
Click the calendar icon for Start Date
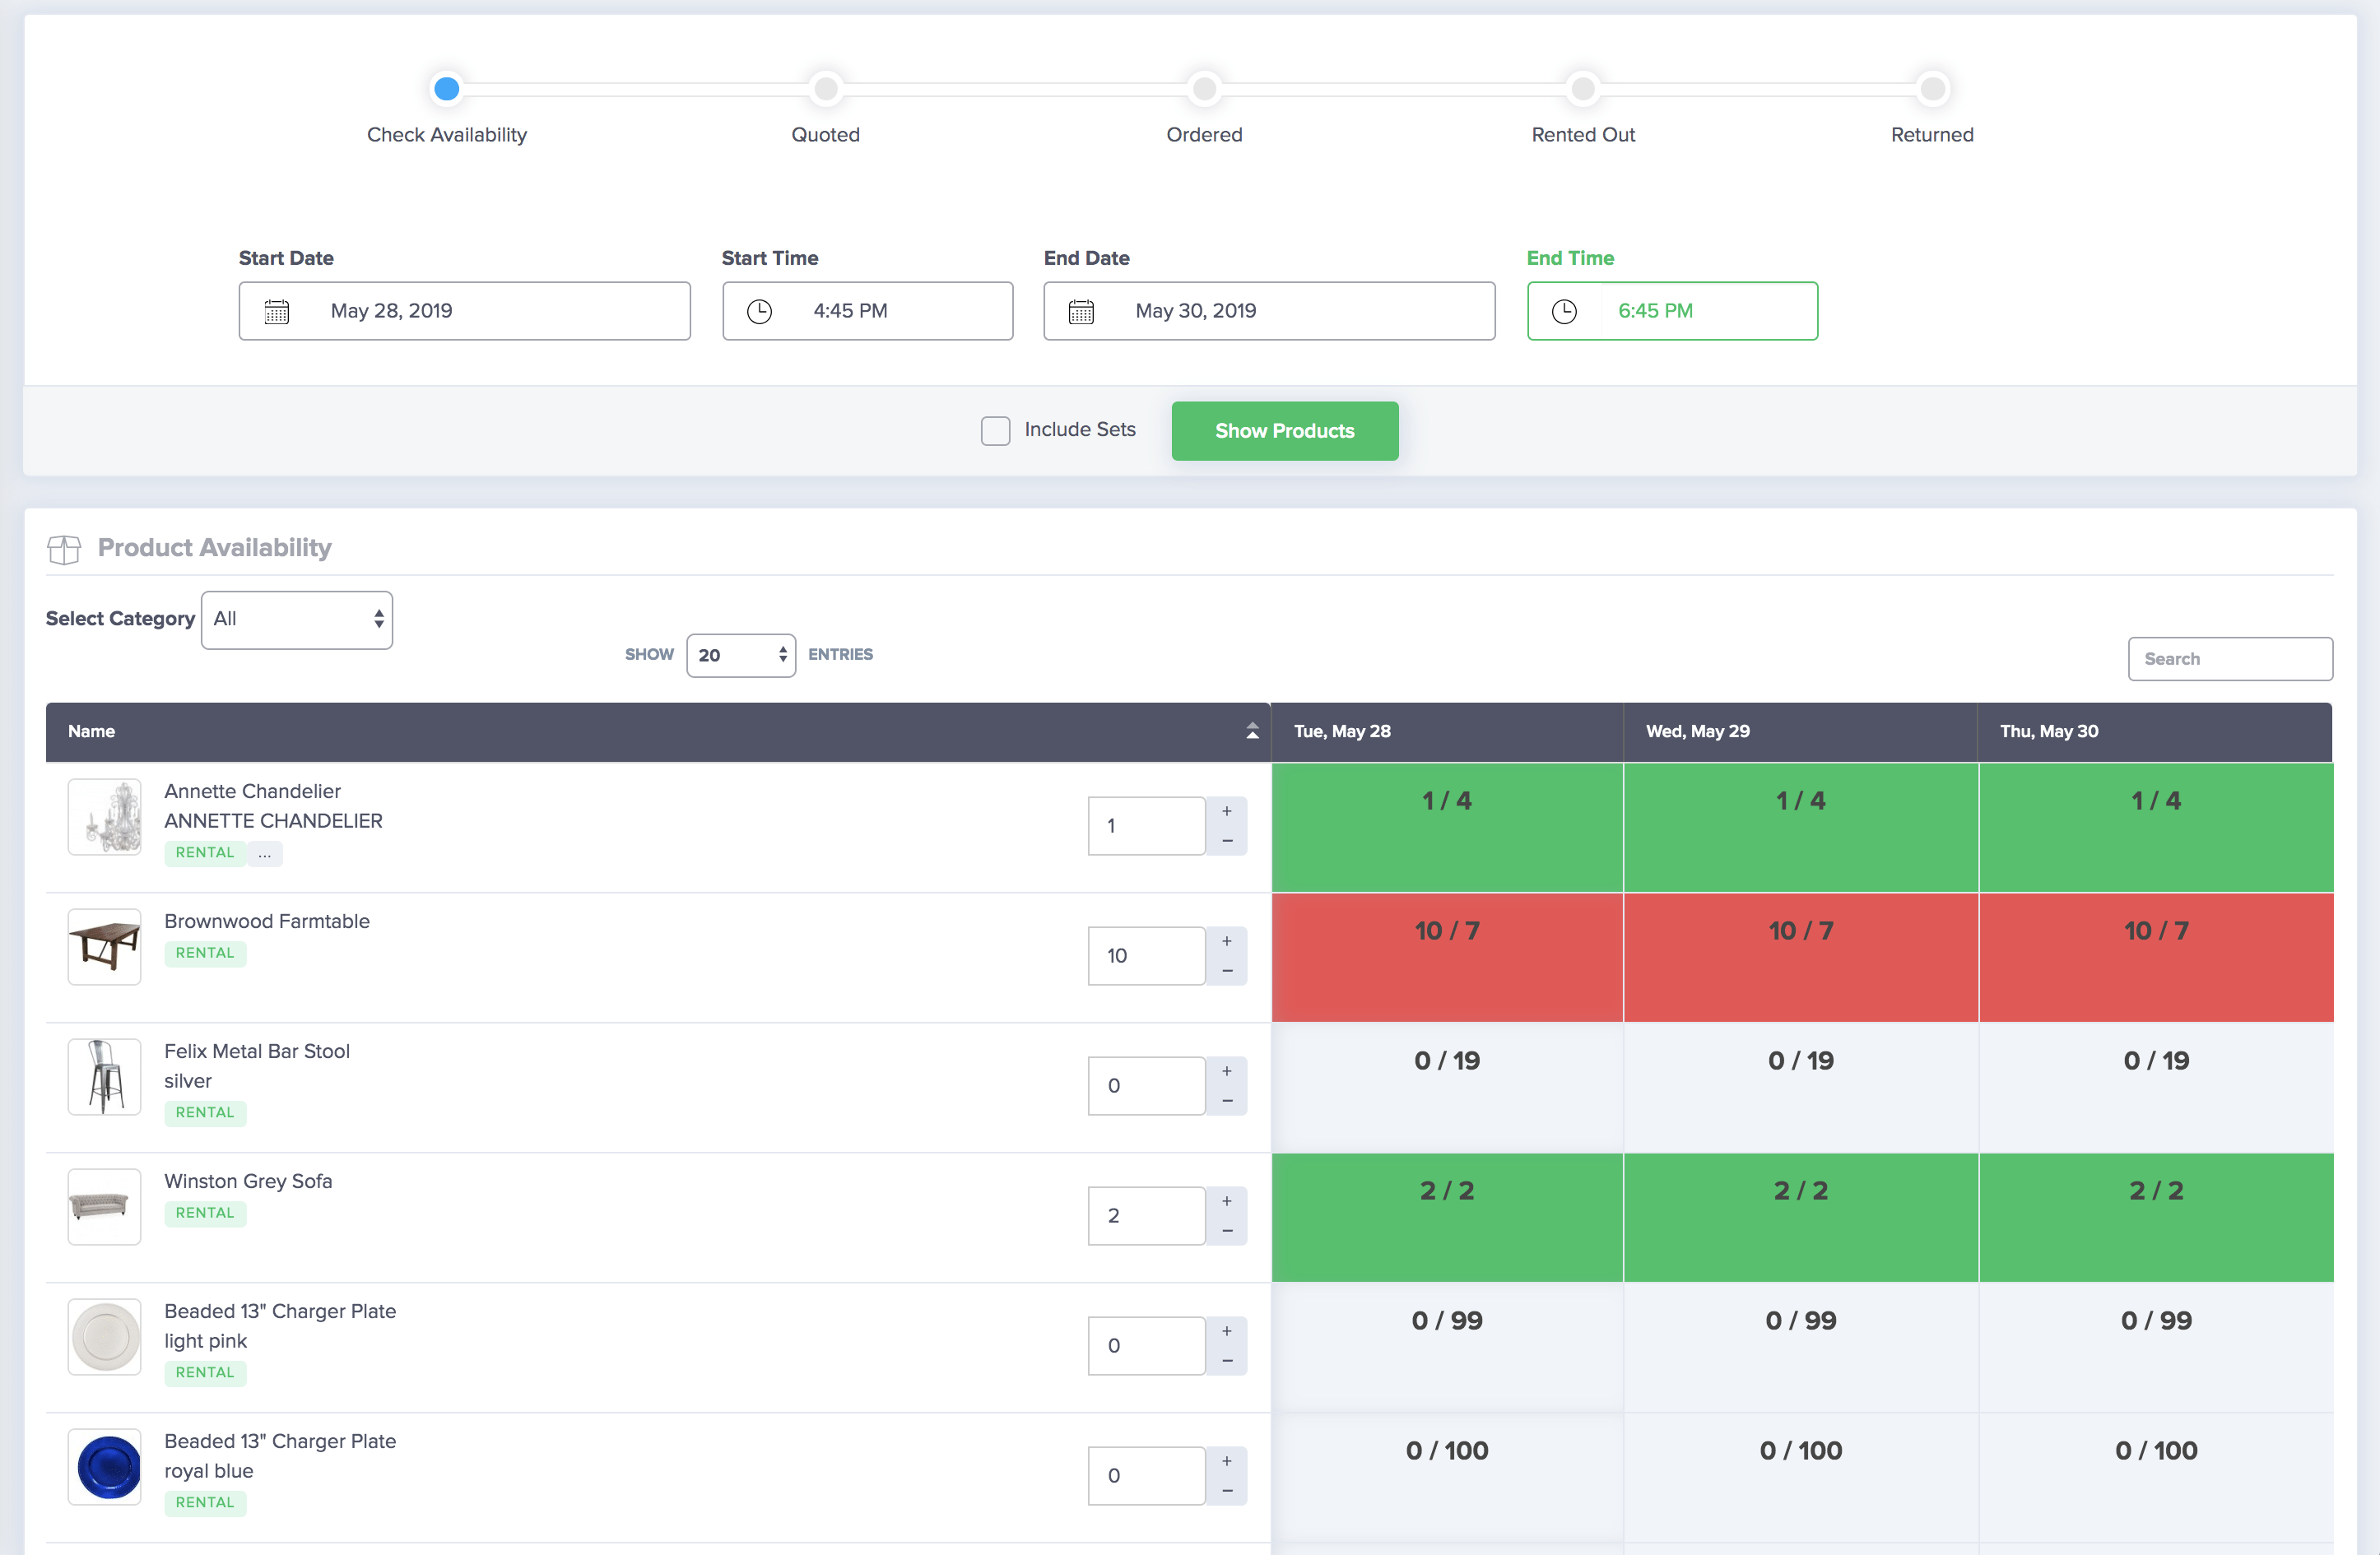point(278,313)
